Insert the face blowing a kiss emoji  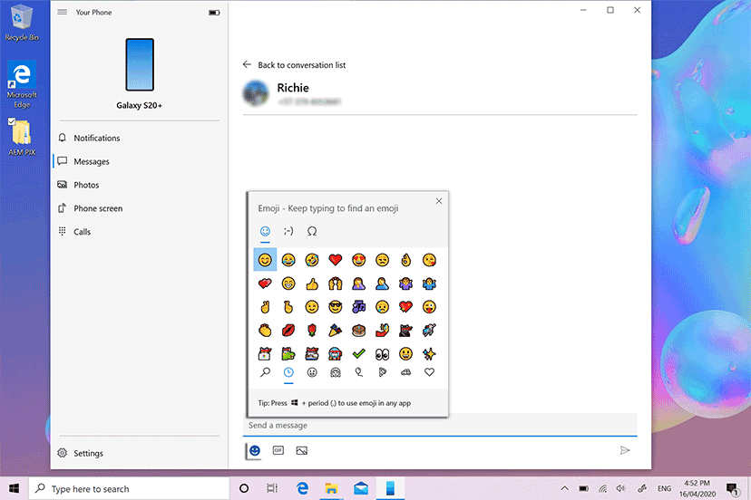point(429,260)
